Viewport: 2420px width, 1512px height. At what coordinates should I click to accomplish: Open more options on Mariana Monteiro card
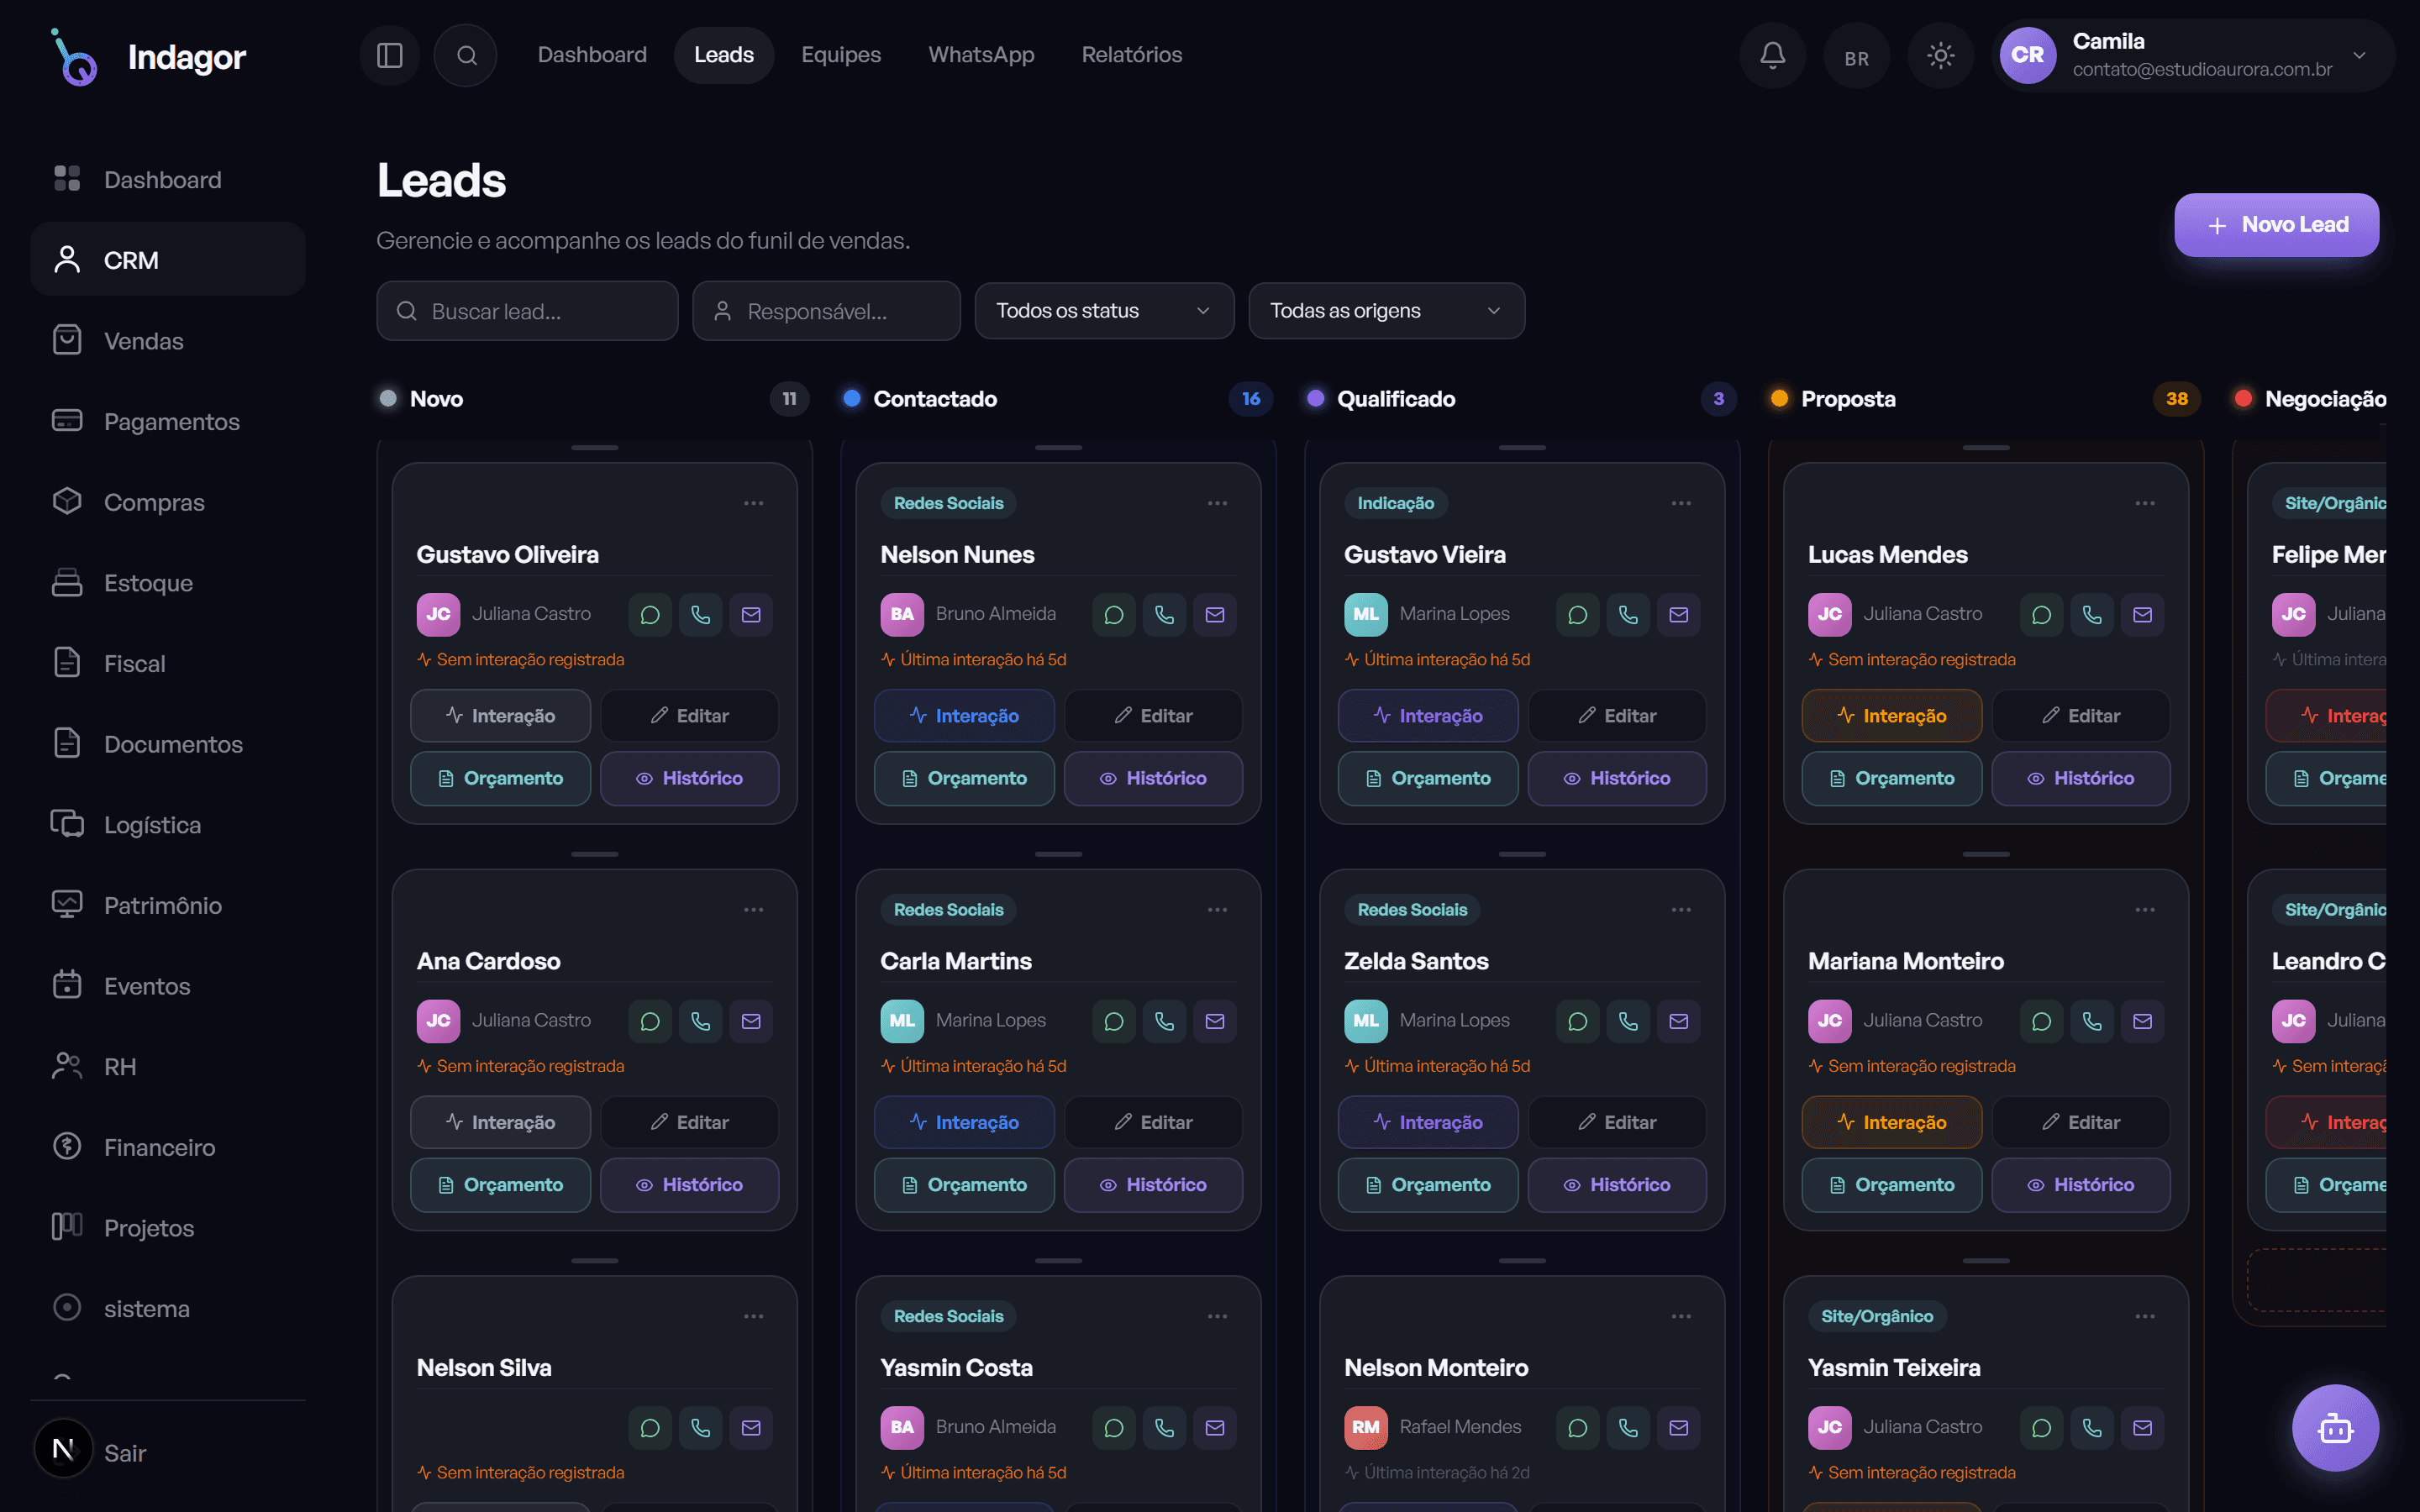(x=2145, y=910)
